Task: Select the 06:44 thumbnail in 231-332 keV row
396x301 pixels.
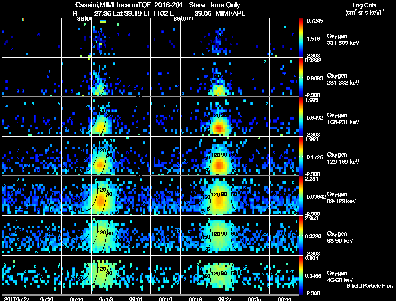Action: [x=284, y=77]
